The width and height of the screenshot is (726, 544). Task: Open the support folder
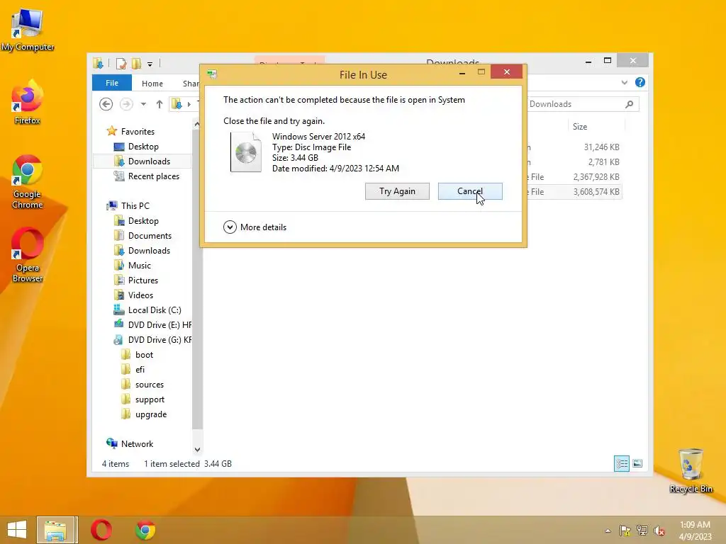pos(143,399)
